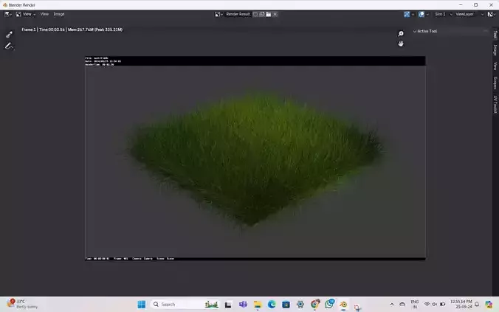
Task: Open Microsoft Store from taskbar
Action: pyautogui.click(x=286, y=305)
